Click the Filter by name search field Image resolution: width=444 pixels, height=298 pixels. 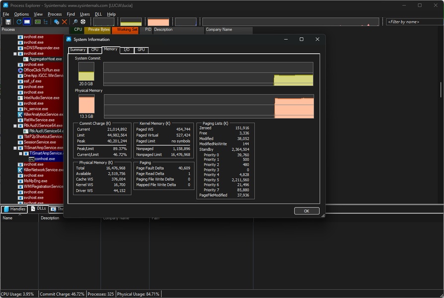[412, 22]
